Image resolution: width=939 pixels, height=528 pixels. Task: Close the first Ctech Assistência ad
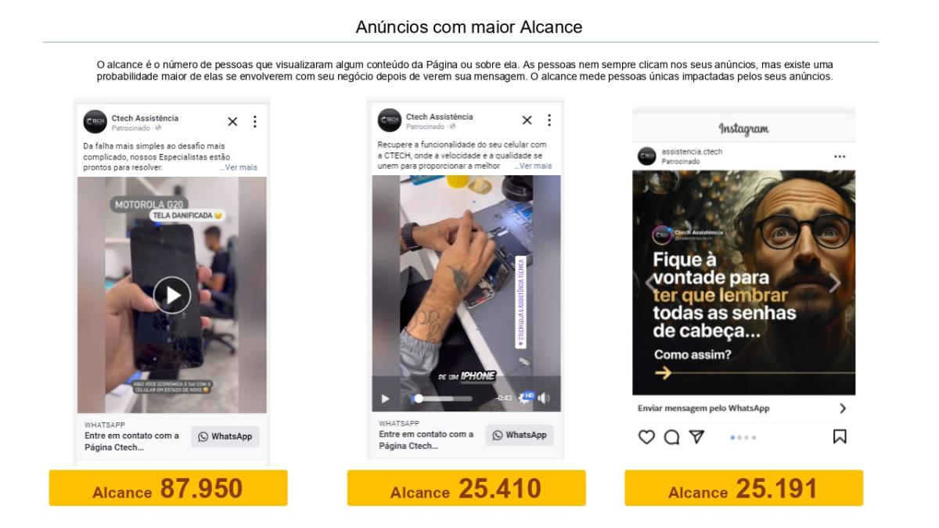(x=232, y=121)
